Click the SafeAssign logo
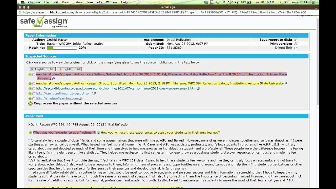 click(x=44, y=22)
